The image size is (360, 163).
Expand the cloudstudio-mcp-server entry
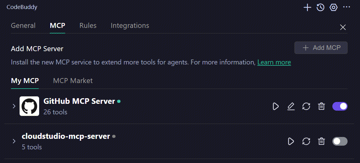click(x=14, y=141)
